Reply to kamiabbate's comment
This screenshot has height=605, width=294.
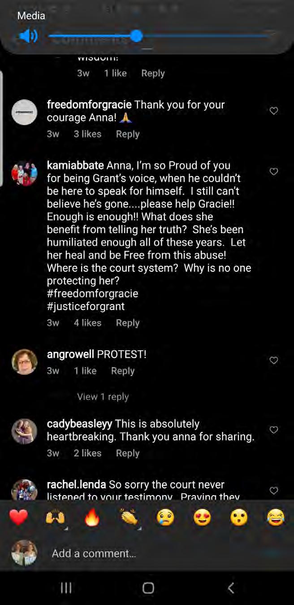pos(128,323)
